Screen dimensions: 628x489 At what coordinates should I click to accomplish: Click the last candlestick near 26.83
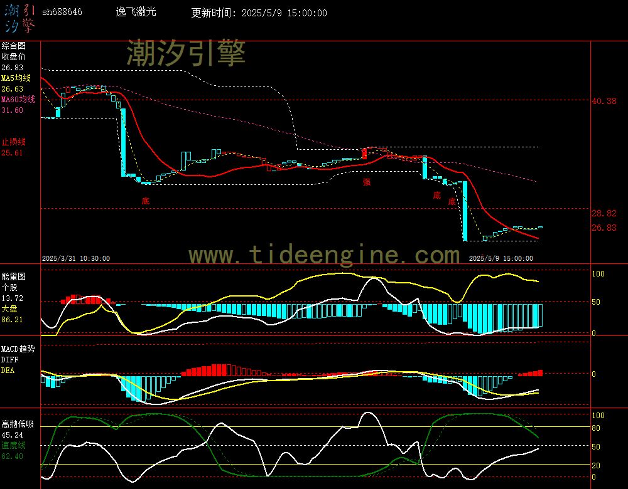(540, 227)
